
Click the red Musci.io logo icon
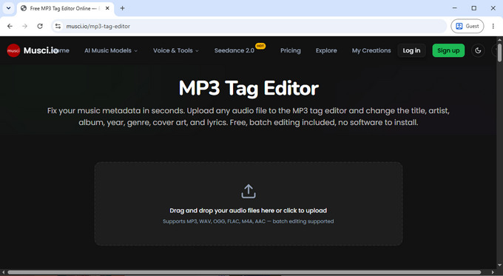[x=13, y=50]
